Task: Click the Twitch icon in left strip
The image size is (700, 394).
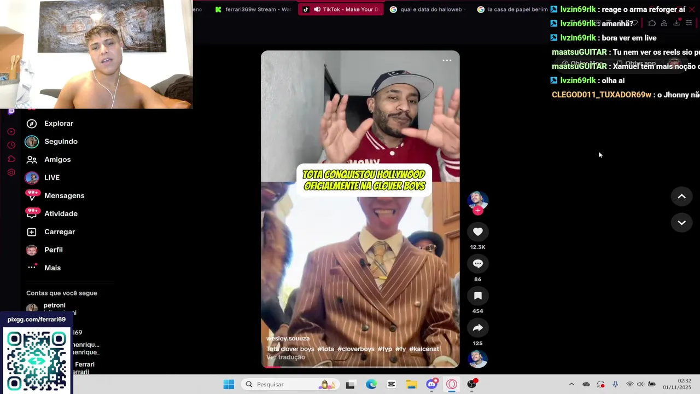Action: pos(11,111)
